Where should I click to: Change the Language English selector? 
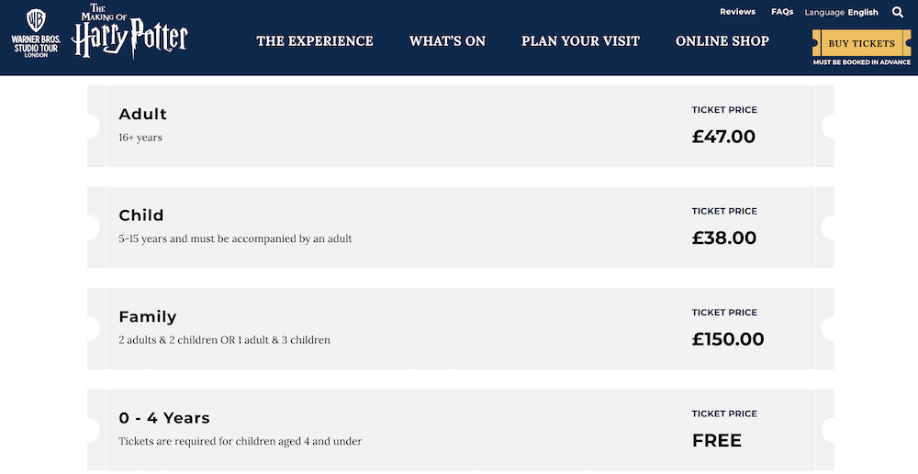click(x=841, y=13)
